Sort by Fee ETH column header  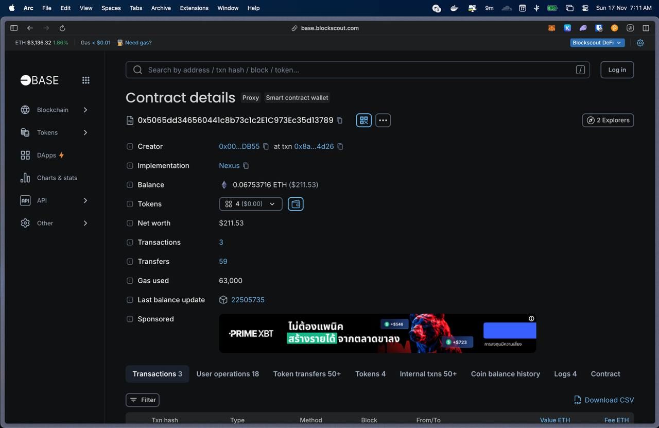tap(616, 420)
